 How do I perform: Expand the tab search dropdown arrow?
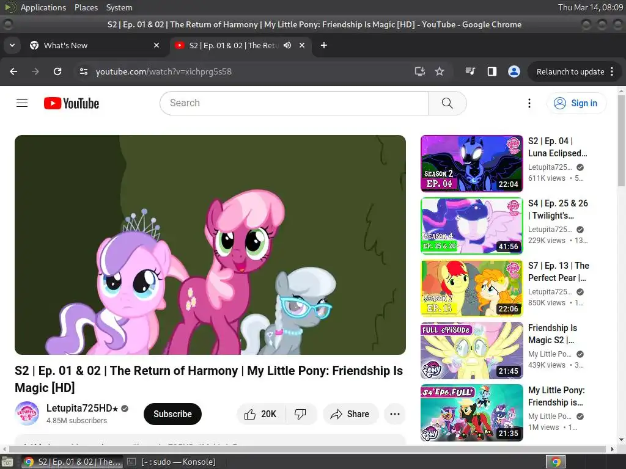pyautogui.click(x=12, y=45)
